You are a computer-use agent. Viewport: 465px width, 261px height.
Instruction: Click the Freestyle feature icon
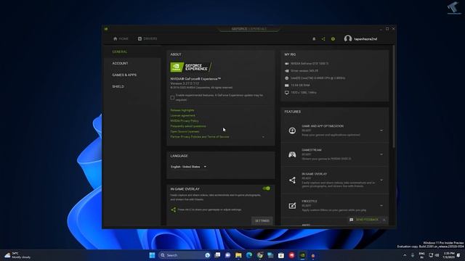(292, 205)
